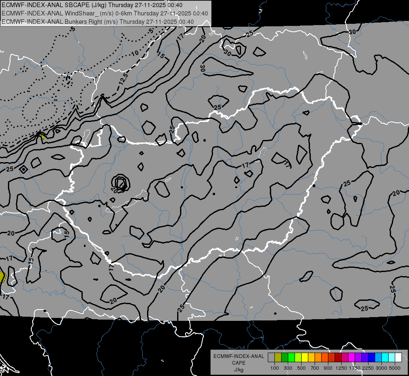Click legend tick value 5000

[395, 368]
